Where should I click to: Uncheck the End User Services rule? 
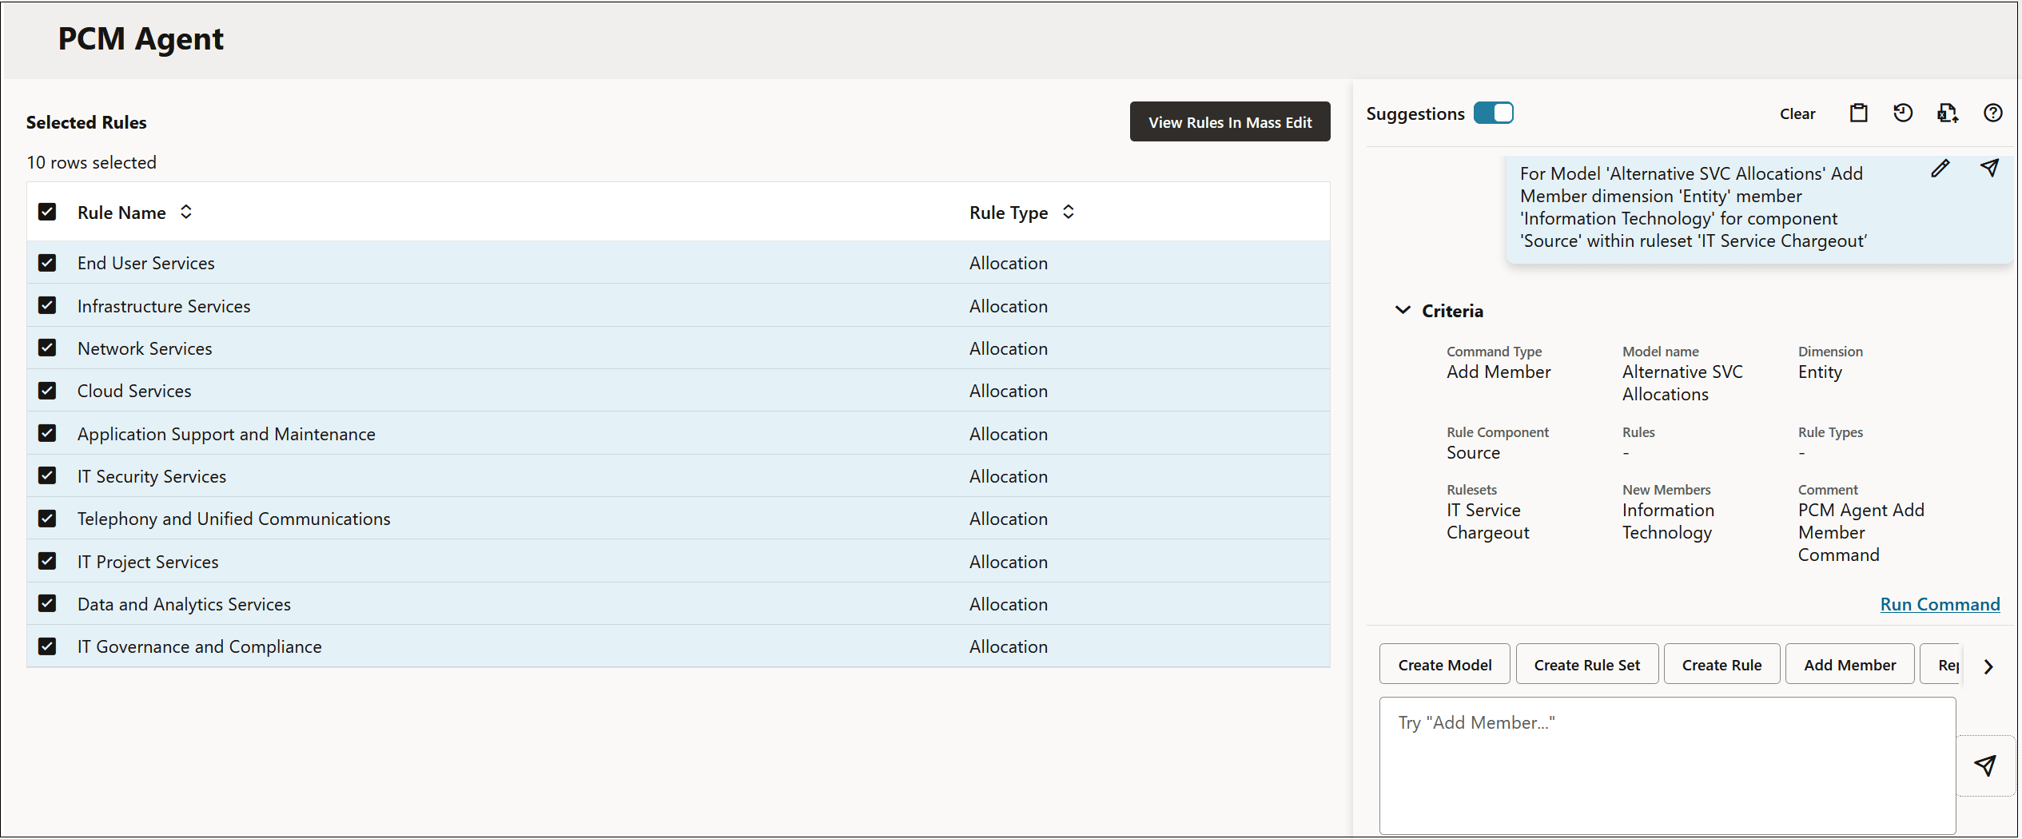click(48, 262)
